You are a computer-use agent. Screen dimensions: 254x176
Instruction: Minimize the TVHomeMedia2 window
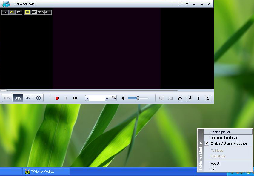[194, 4]
